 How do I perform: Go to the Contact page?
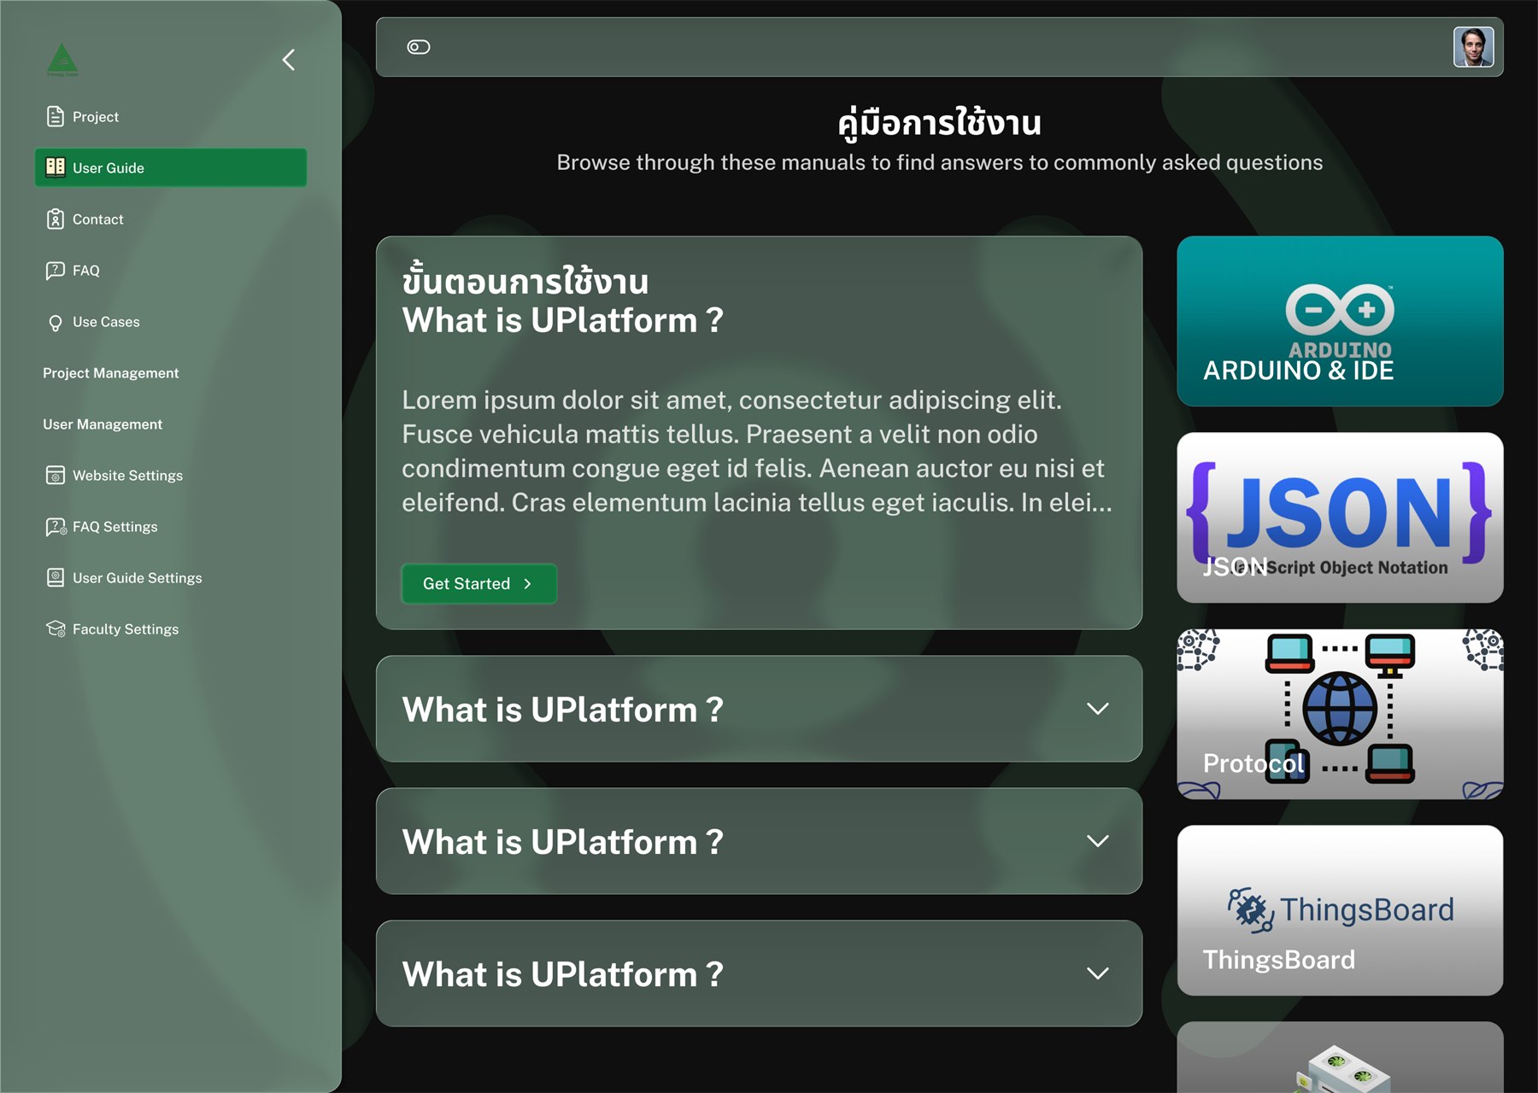pyautogui.click(x=171, y=219)
